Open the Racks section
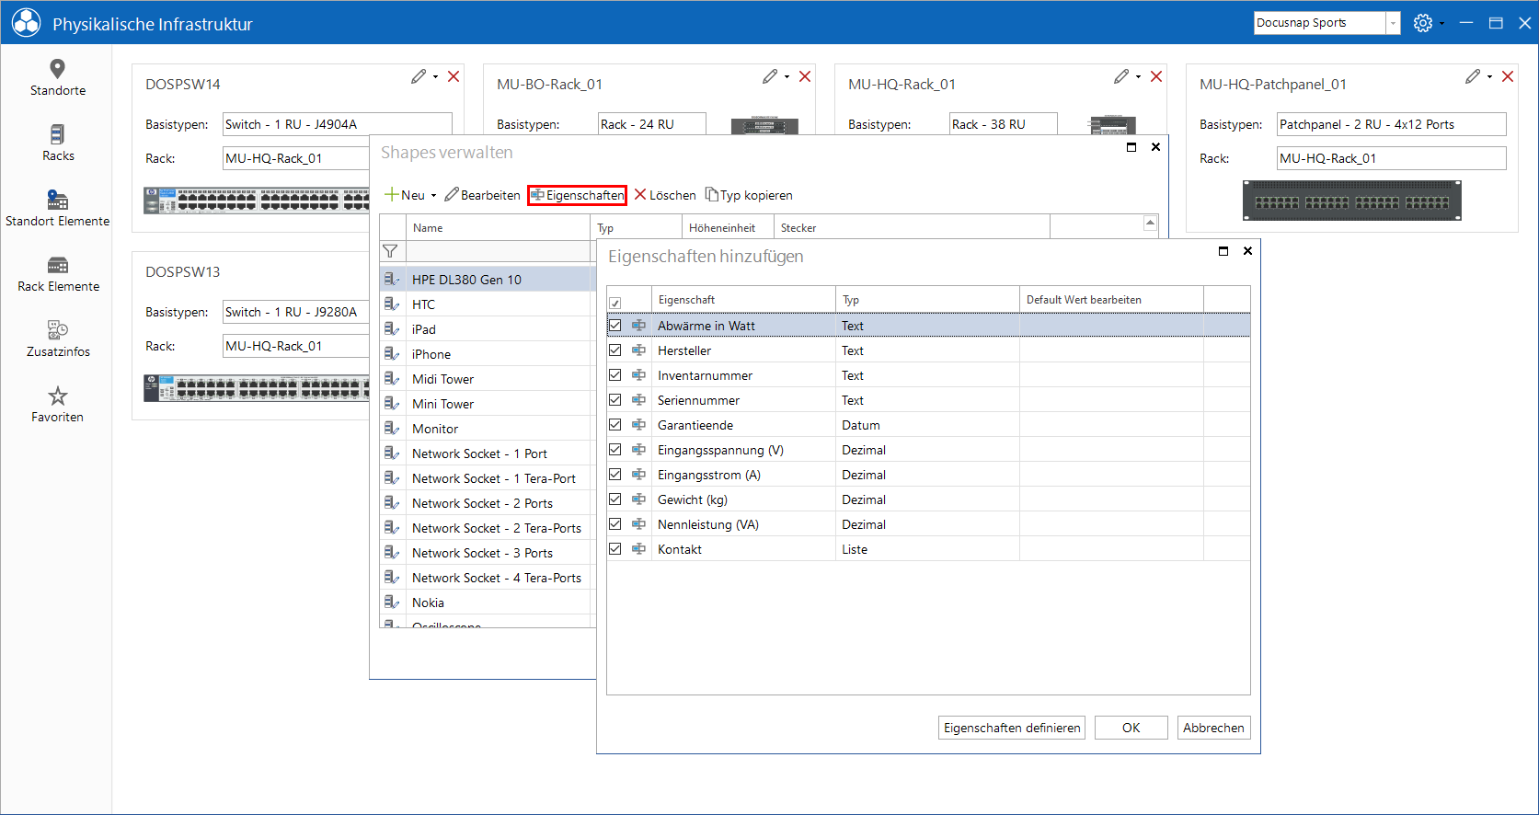Image resolution: width=1539 pixels, height=815 pixels. 57,143
